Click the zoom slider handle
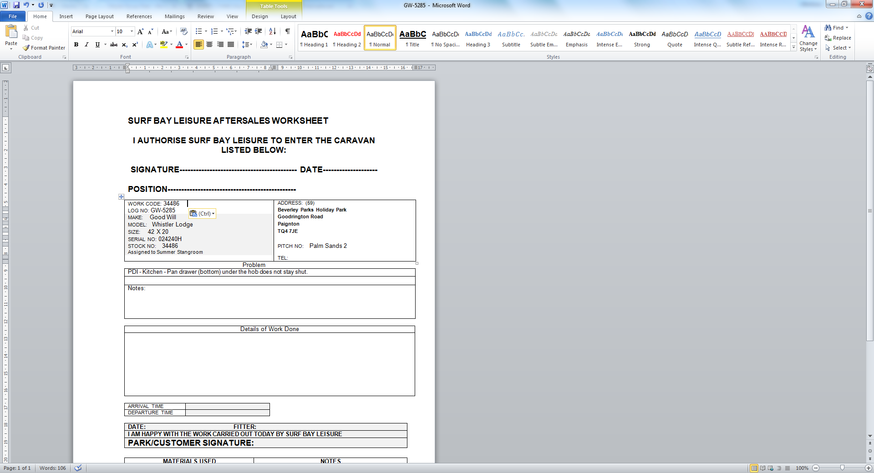 tap(842, 468)
